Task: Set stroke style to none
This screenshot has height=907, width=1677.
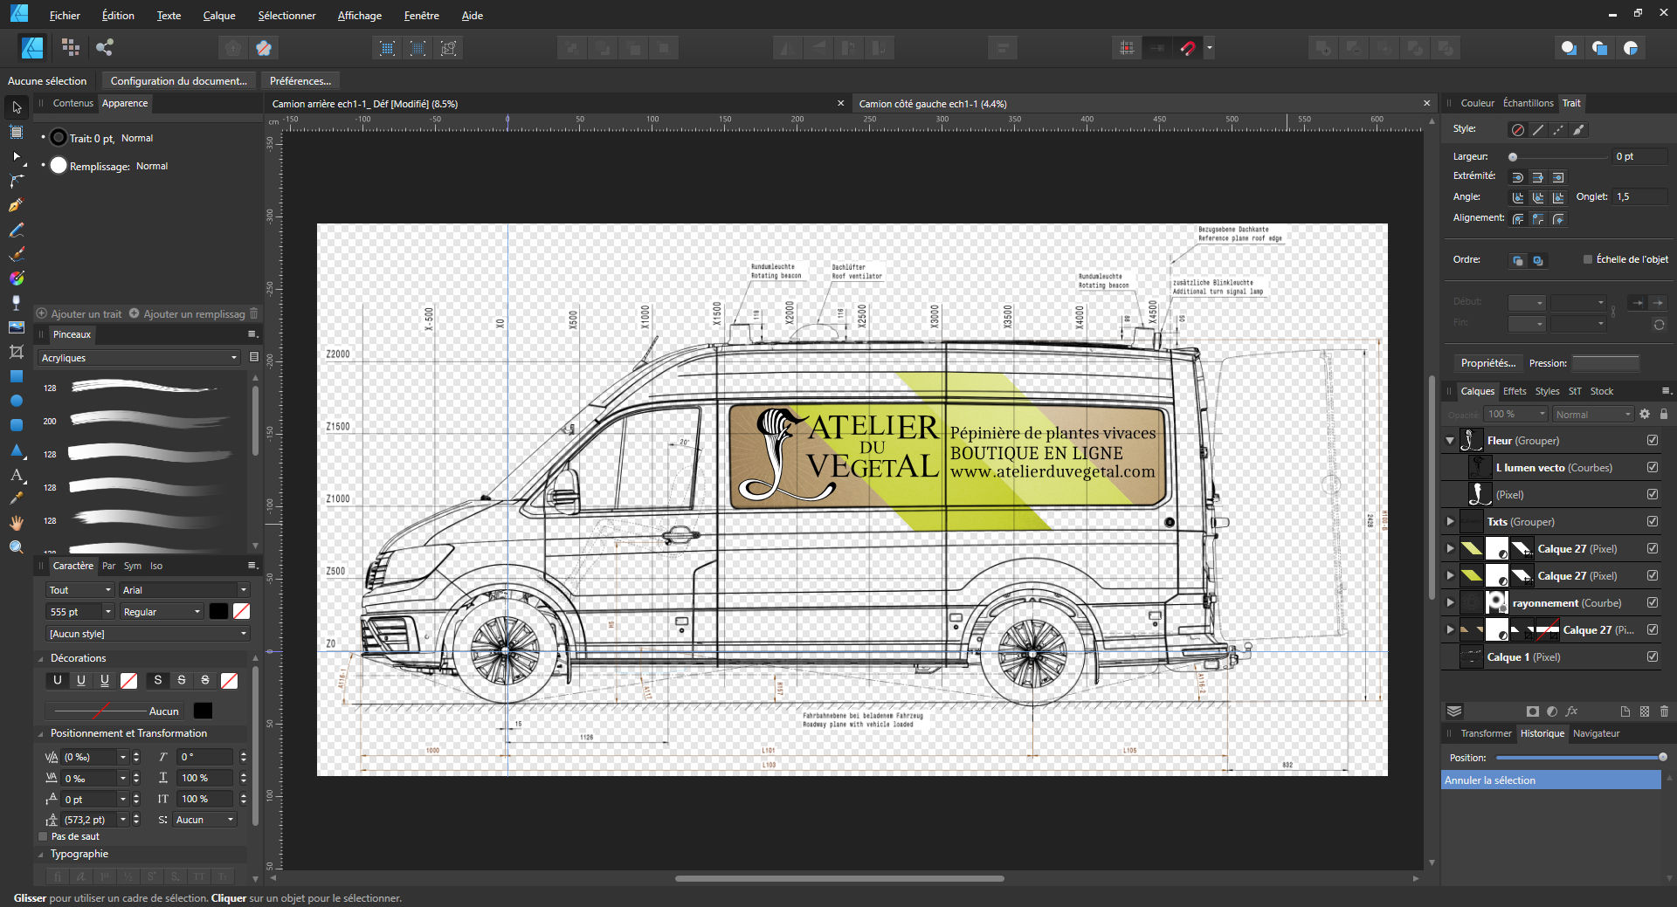Action: pyautogui.click(x=1518, y=130)
